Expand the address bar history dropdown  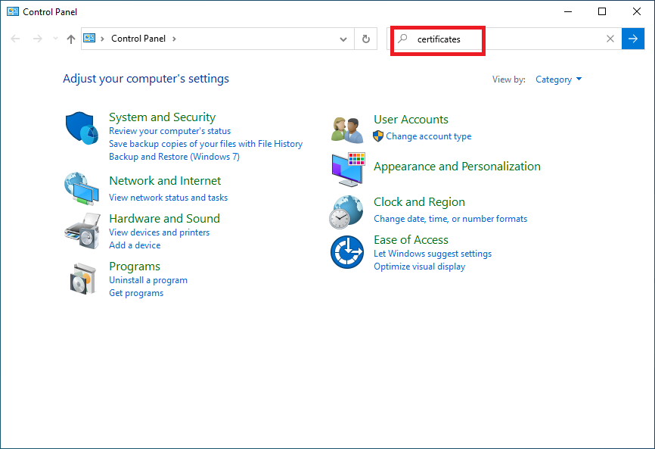[343, 39]
